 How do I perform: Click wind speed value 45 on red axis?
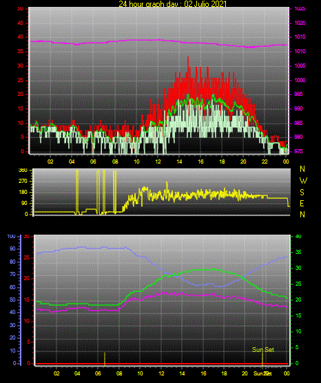21,23
